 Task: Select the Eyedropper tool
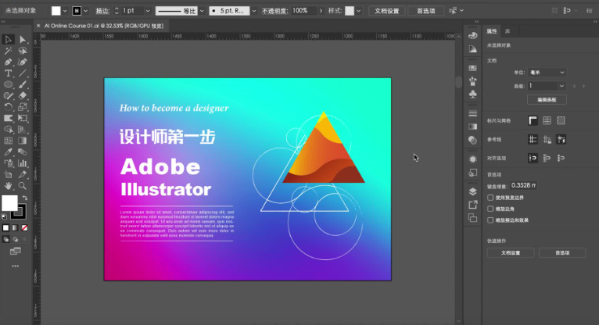point(8,152)
